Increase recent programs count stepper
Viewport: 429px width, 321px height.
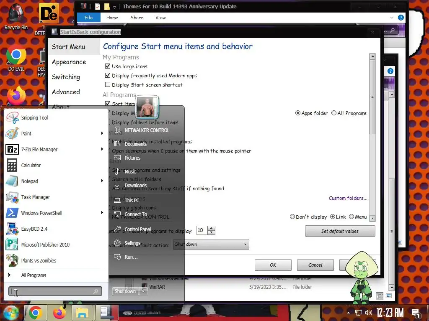pyautogui.click(x=211, y=228)
